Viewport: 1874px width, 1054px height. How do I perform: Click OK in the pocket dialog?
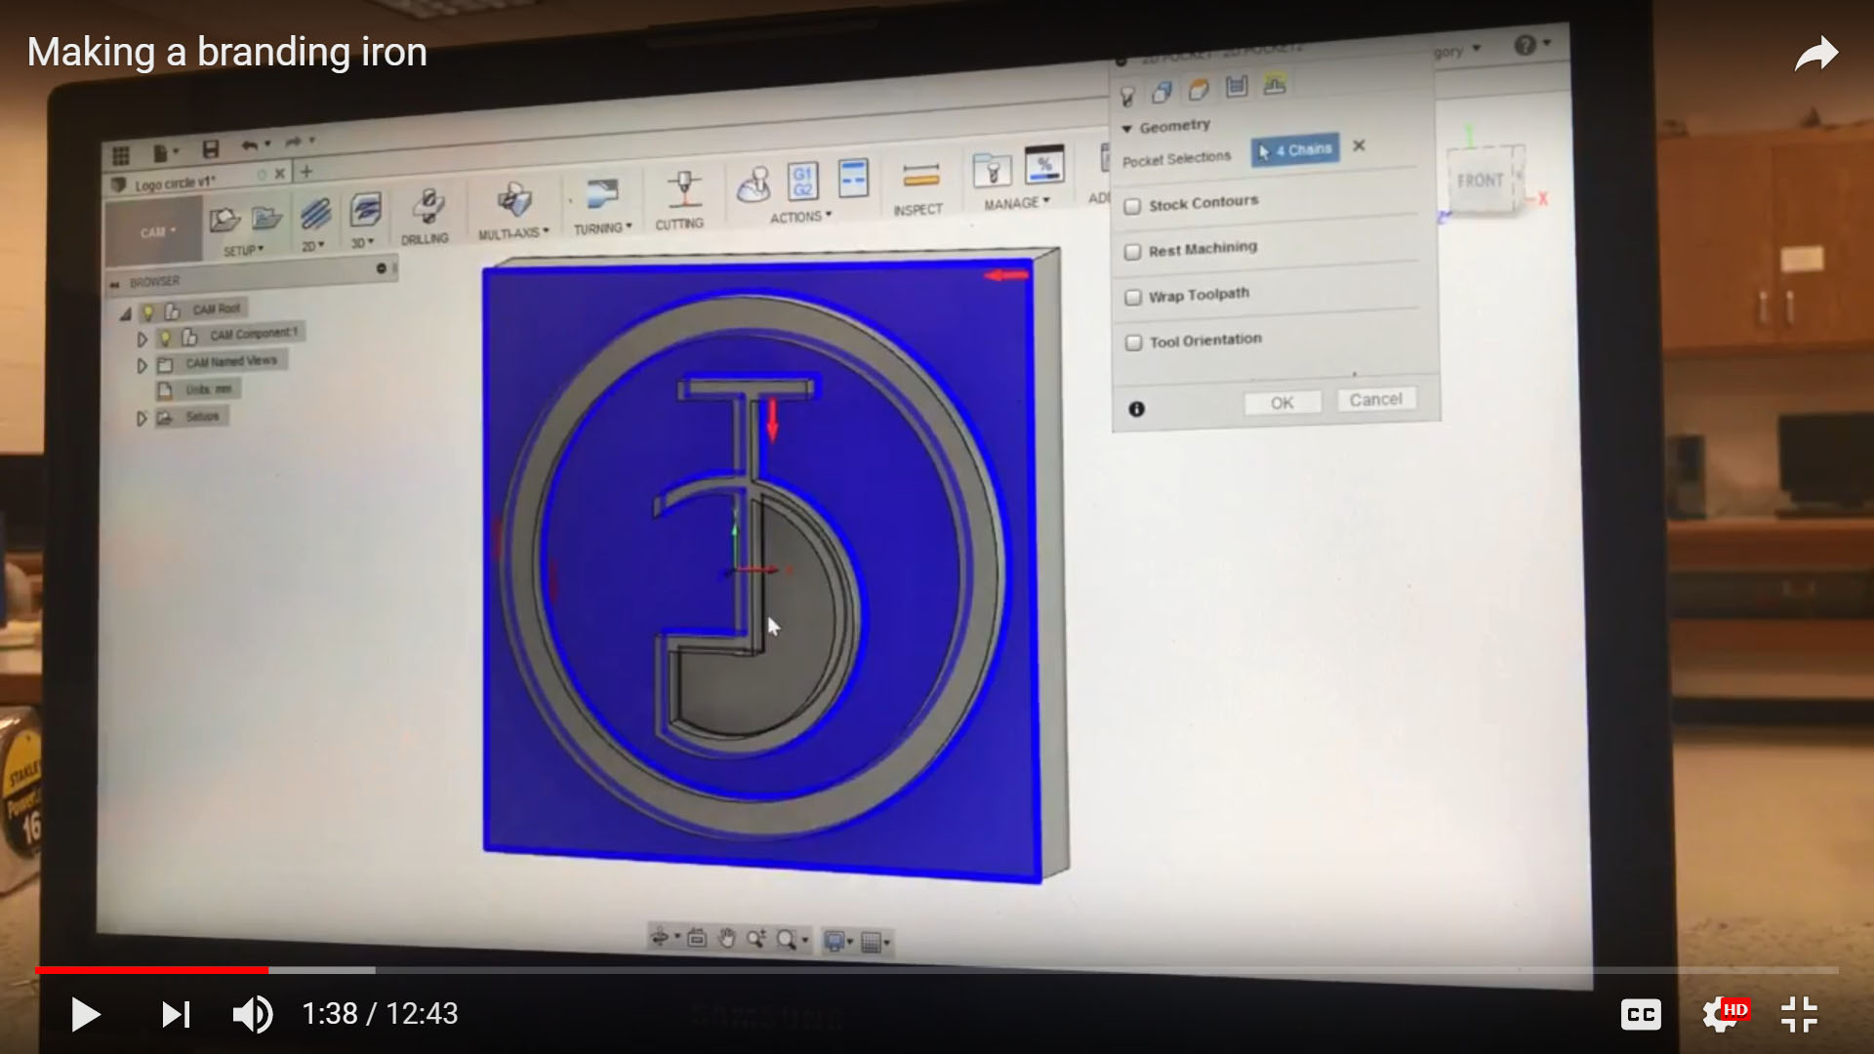[x=1282, y=403]
